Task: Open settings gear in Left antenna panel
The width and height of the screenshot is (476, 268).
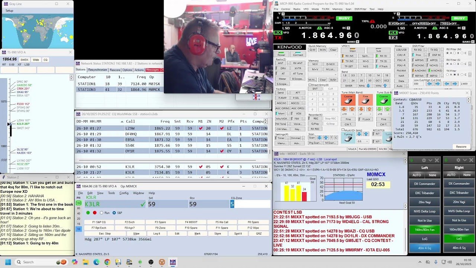Action: [423, 160]
